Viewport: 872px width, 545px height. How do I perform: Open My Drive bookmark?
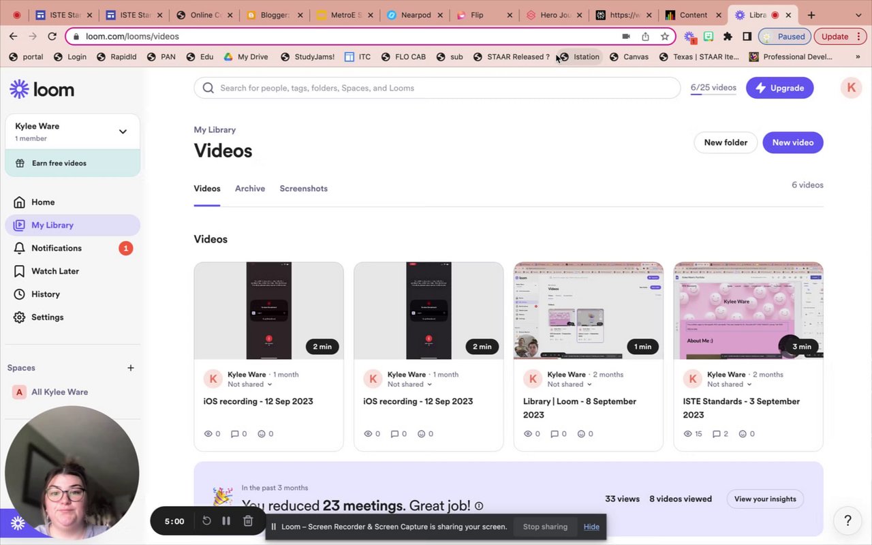pyautogui.click(x=245, y=57)
